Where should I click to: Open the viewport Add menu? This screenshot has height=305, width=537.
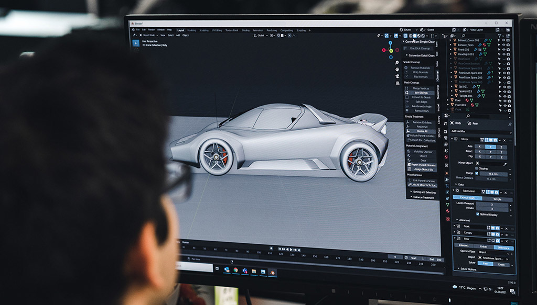[x=178, y=35]
